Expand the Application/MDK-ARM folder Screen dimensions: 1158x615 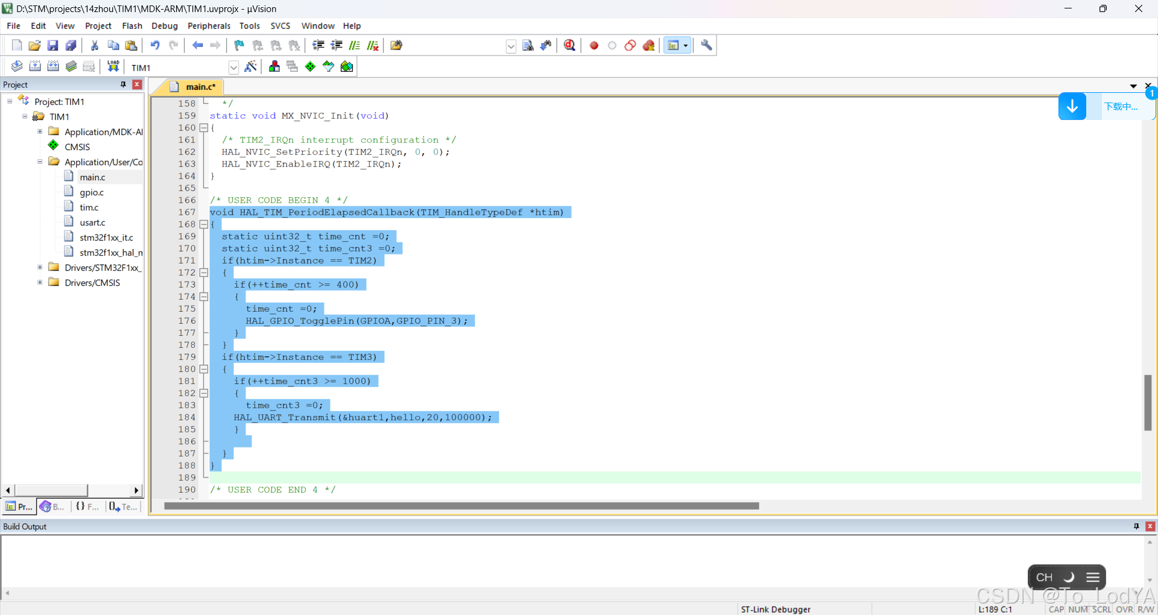[40, 131]
